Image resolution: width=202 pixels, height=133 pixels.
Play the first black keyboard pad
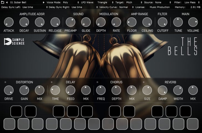tap(16, 111)
